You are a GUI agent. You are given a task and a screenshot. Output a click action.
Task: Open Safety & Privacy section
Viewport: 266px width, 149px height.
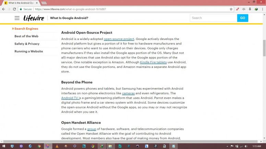pos(27,44)
